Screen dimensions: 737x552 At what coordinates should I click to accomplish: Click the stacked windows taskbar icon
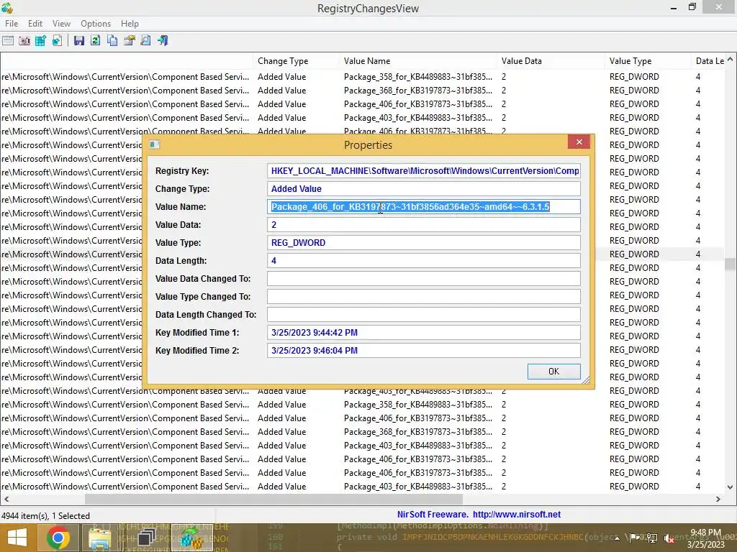[x=146, y=538]
